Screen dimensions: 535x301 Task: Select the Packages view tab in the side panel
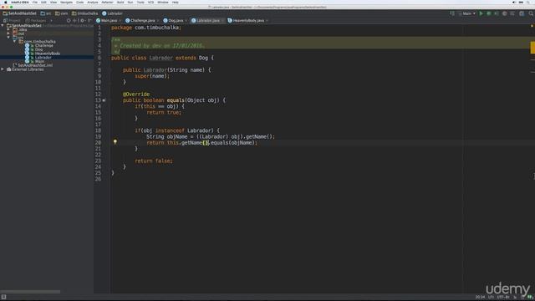(36, 20)
